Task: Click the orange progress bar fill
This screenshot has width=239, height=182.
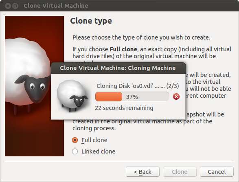Action: [x=109, y=96]
